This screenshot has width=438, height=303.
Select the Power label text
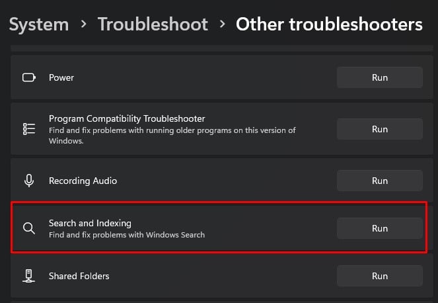tap(61, 77)
